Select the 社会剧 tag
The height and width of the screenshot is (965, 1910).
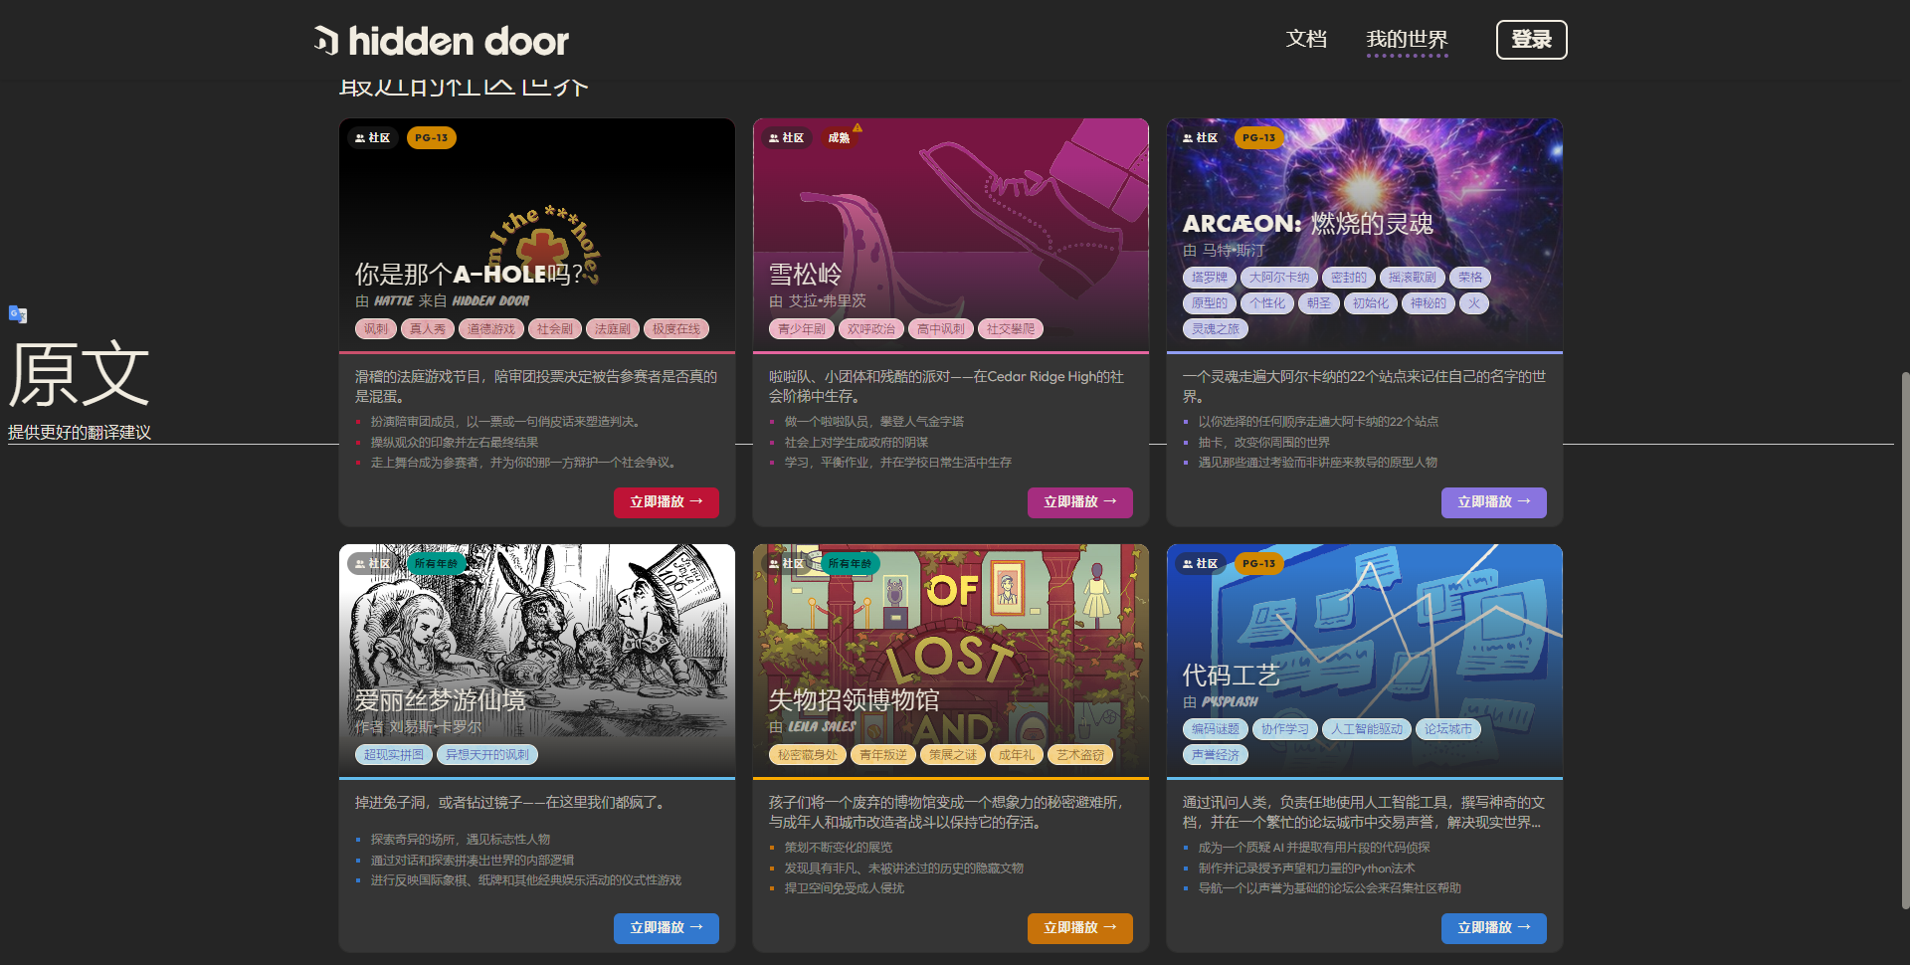pyautogui.click(x=554, y=329)
